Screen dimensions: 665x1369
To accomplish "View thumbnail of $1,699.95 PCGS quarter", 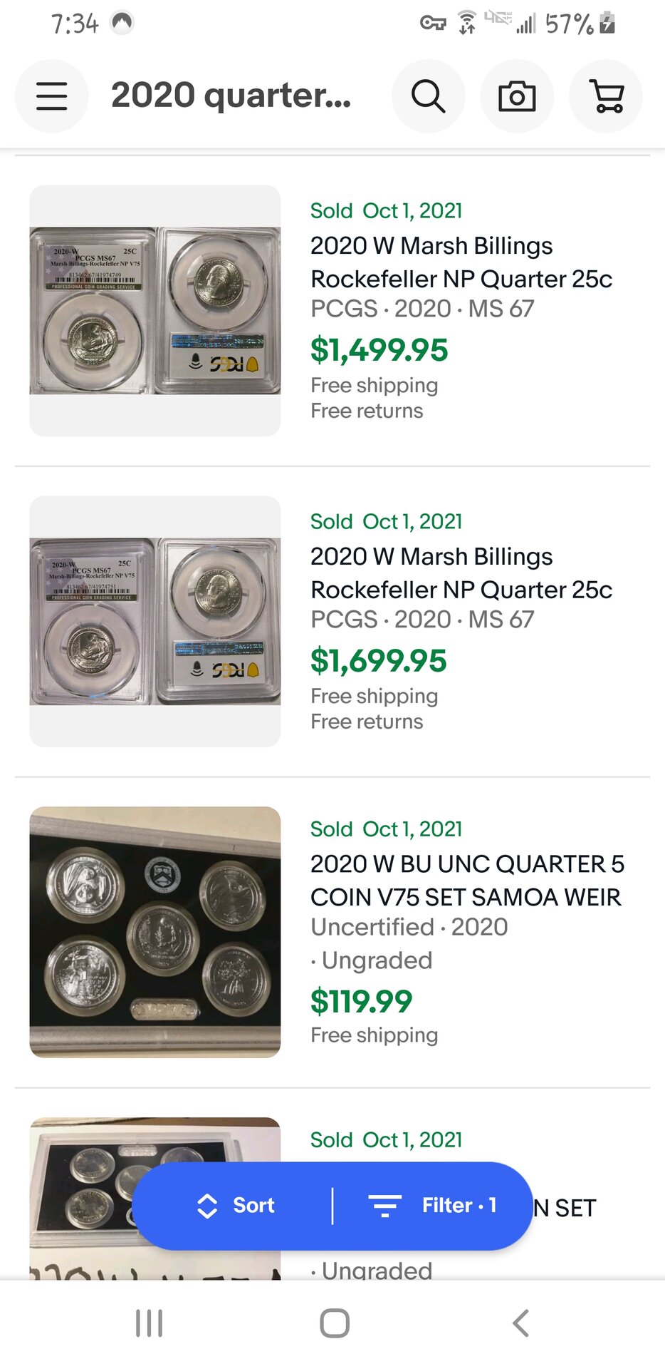I will (155, 622).
